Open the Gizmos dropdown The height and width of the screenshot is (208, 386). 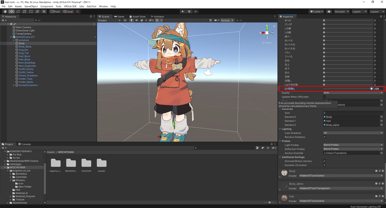[227, 20]
